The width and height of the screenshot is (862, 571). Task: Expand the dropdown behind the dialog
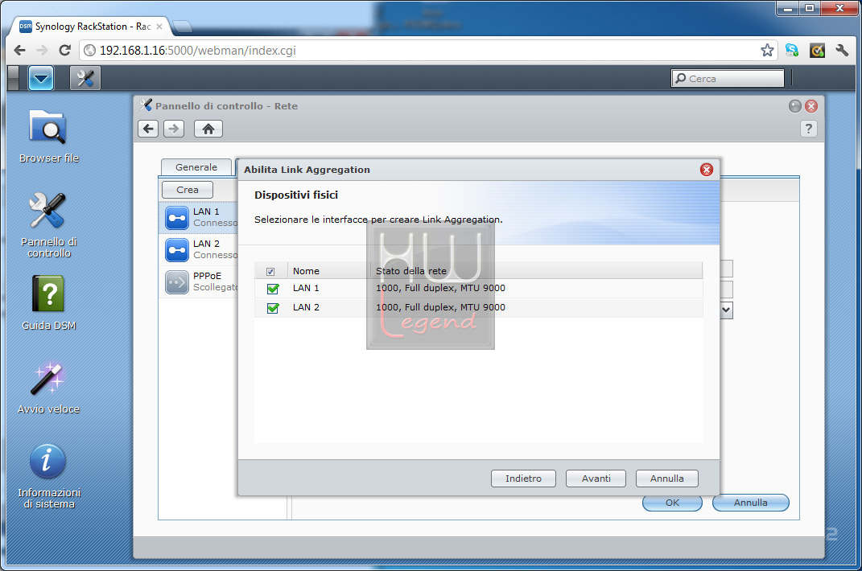click(x=726, y=310)
